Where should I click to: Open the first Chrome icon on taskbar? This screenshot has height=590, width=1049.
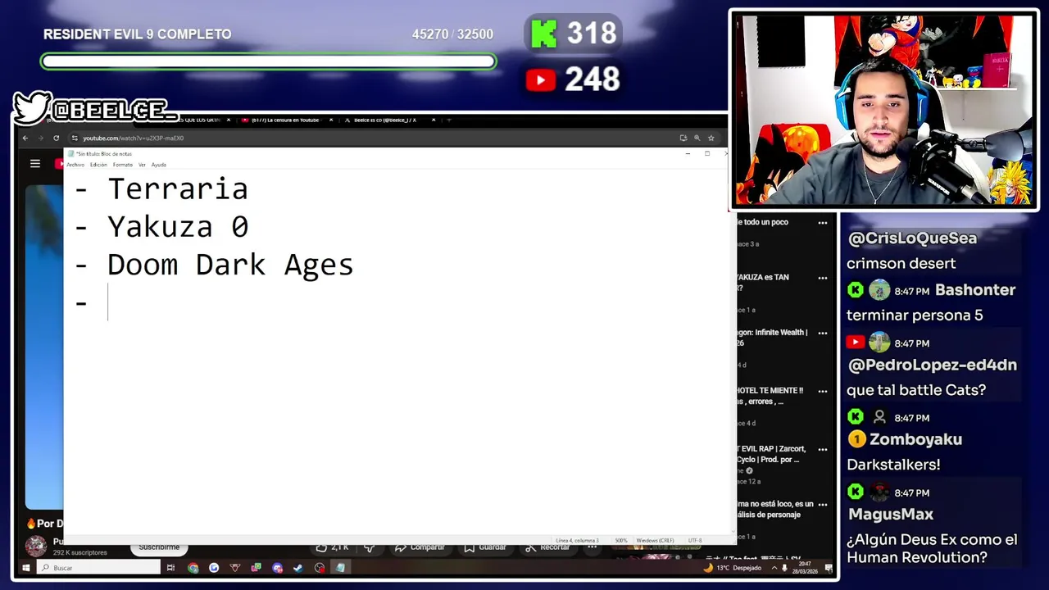[193, 567]
